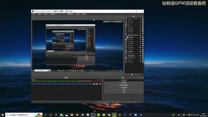The image size is (208, 117).
Task: Show the 视频采集设备 source
Action: (140, 58)
